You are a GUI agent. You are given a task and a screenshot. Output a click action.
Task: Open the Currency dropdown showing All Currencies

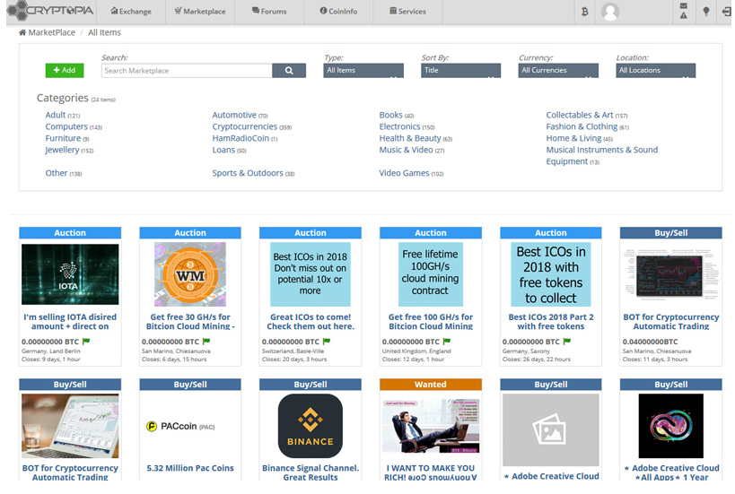click(x=558, y=70)
